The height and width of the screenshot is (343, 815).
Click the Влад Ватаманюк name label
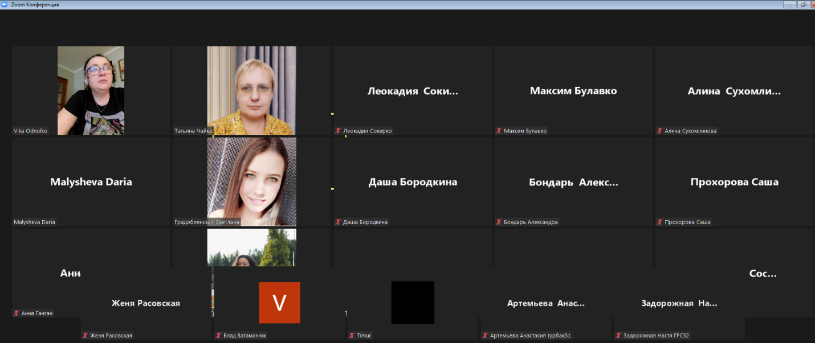click(244, 336)
